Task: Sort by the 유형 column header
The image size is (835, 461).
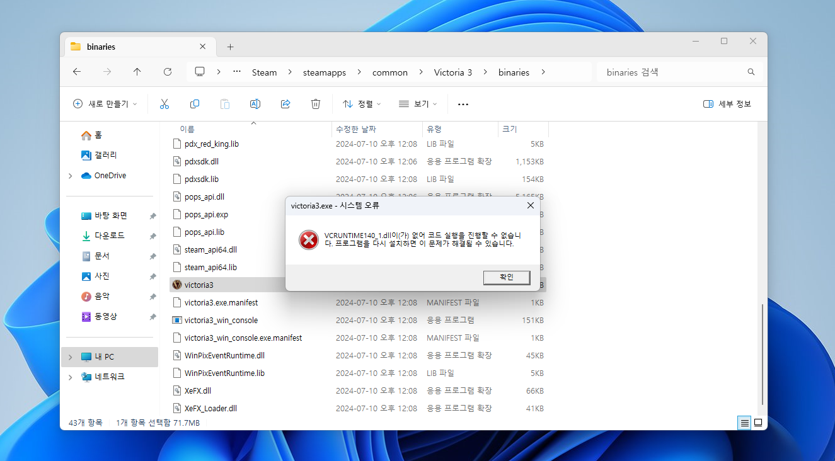Action: 460,129
